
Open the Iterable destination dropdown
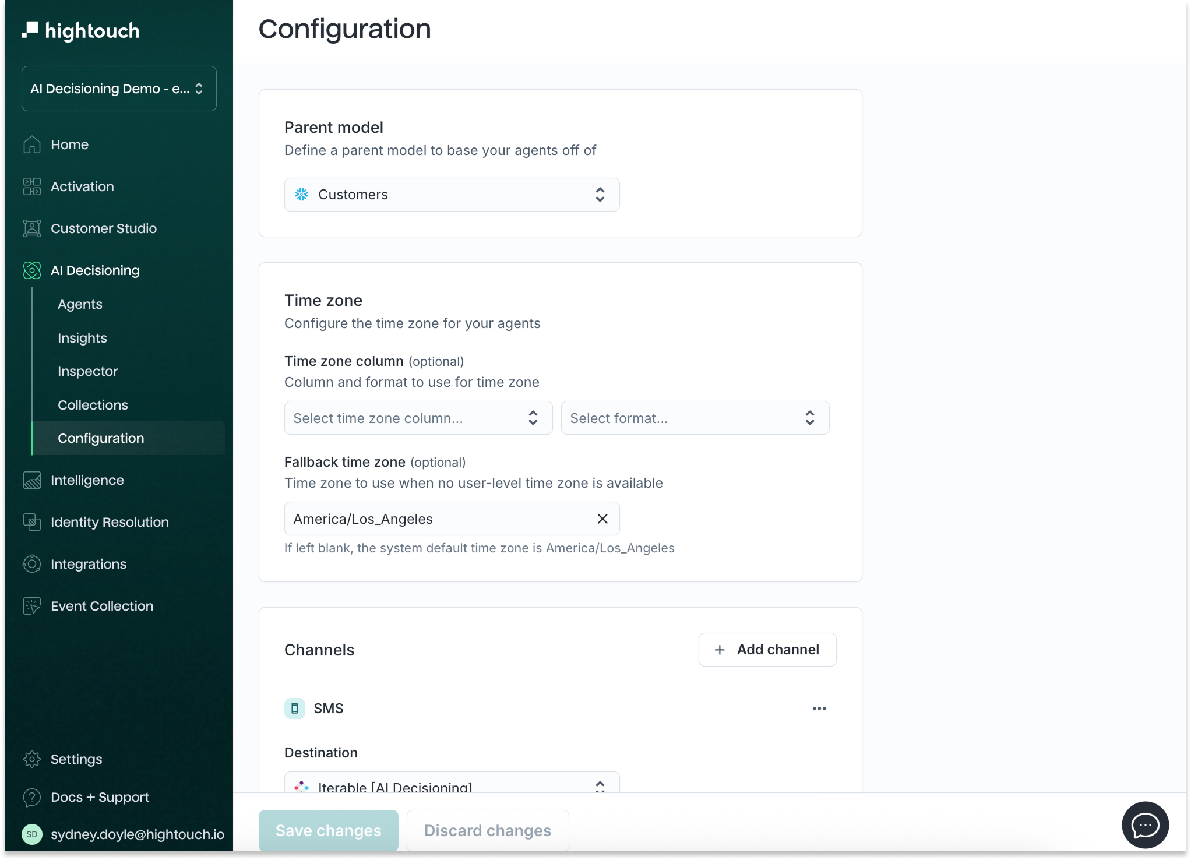tap(452, 785)
